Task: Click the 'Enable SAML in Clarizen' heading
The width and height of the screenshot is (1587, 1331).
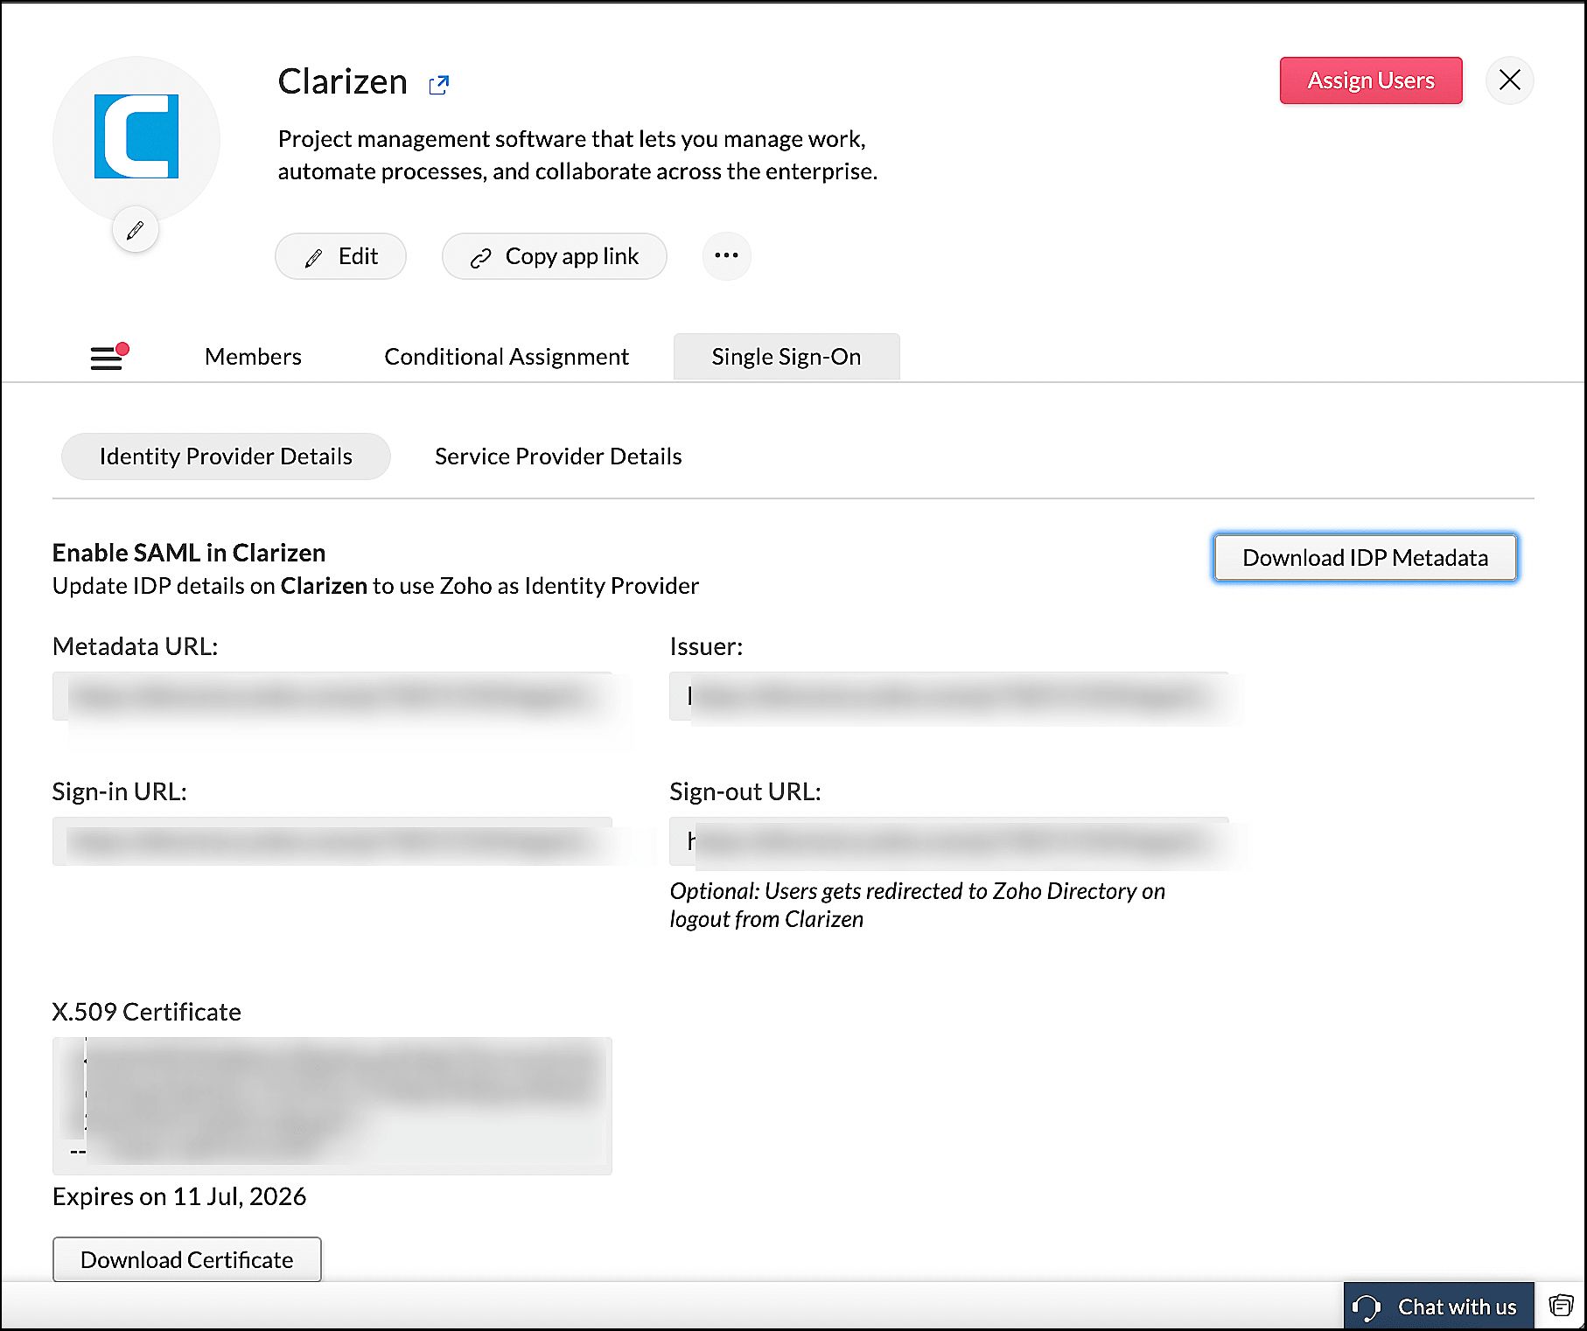Action: tap(189, 553)
